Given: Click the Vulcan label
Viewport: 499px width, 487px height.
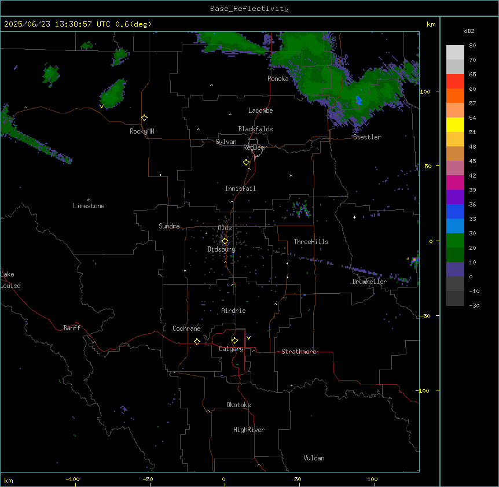Looking at the screenshot, I should (x=314, y=458).
